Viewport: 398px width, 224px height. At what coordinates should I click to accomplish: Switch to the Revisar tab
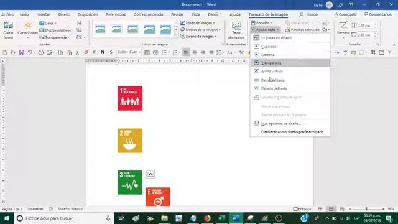pos(177,14)
